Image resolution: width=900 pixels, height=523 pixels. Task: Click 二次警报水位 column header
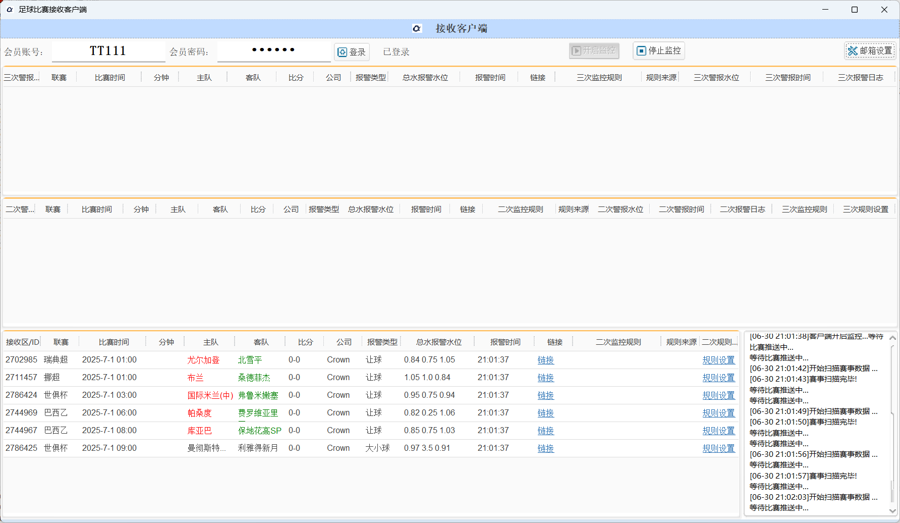point(620,209)
